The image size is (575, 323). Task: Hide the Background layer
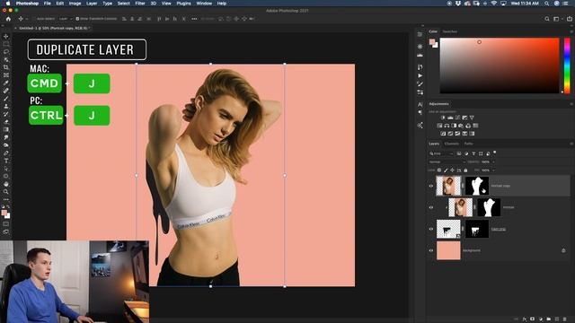click(x=431, y=251)
